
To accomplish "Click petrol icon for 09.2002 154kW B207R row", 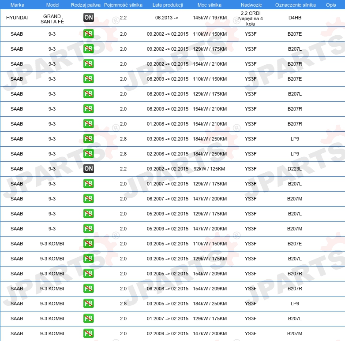I will point(88,64).
